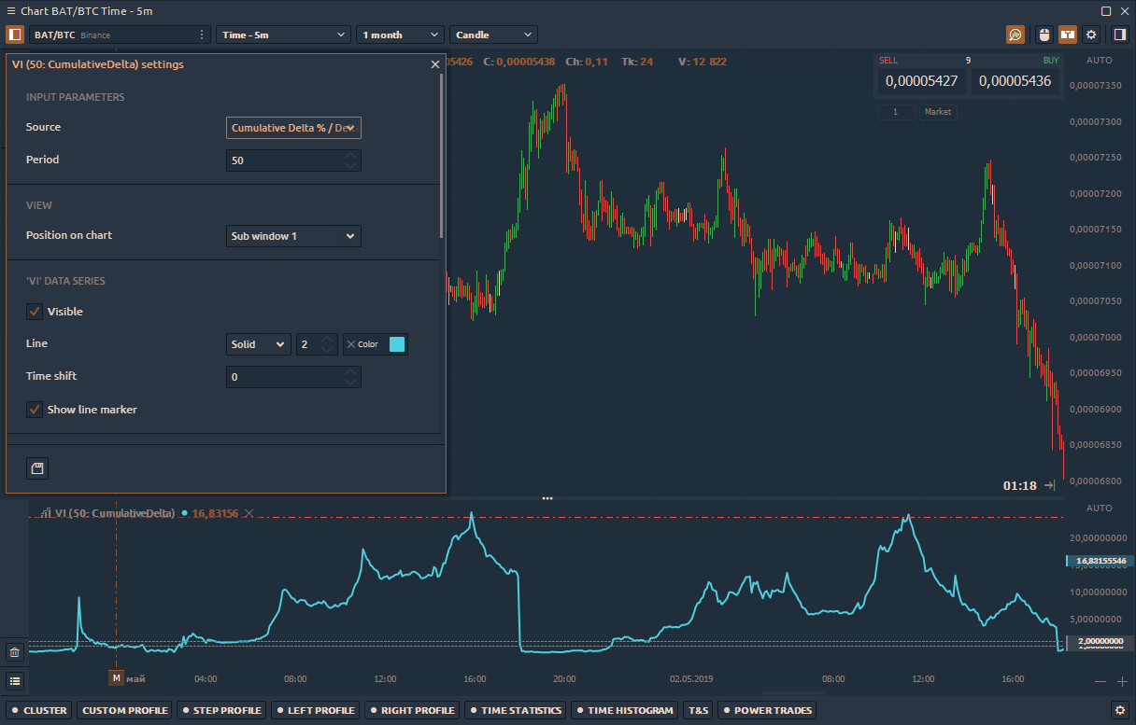Viewport: 1136px width, 725px height.
Task: Toggle the orange chart trading panel icon
Action: [1067, 35]
